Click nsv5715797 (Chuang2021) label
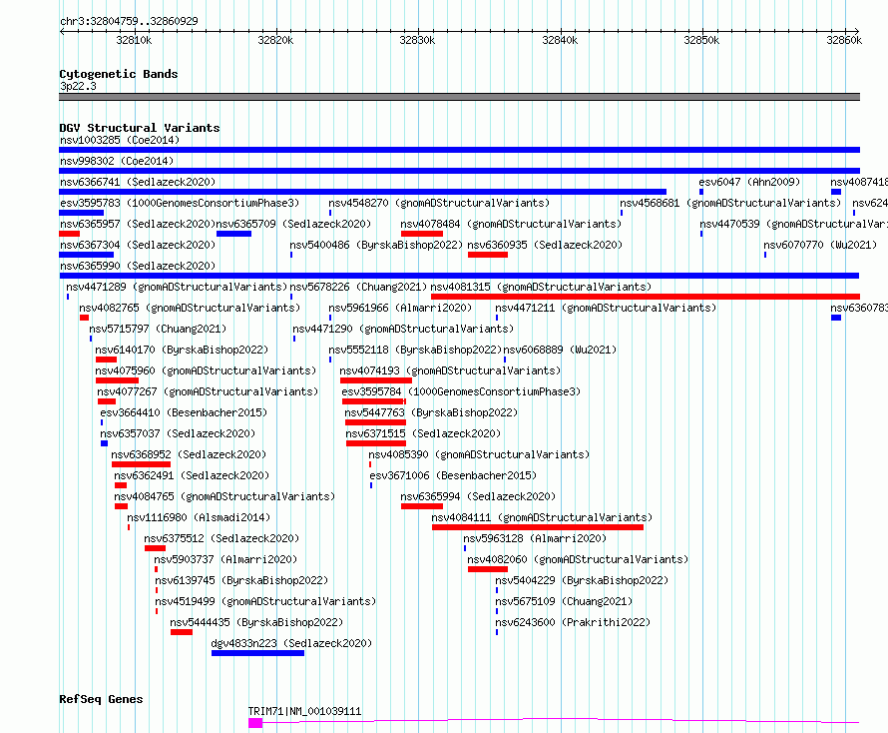Viewport: 888px width, 733px height. [x=158, y=329]
